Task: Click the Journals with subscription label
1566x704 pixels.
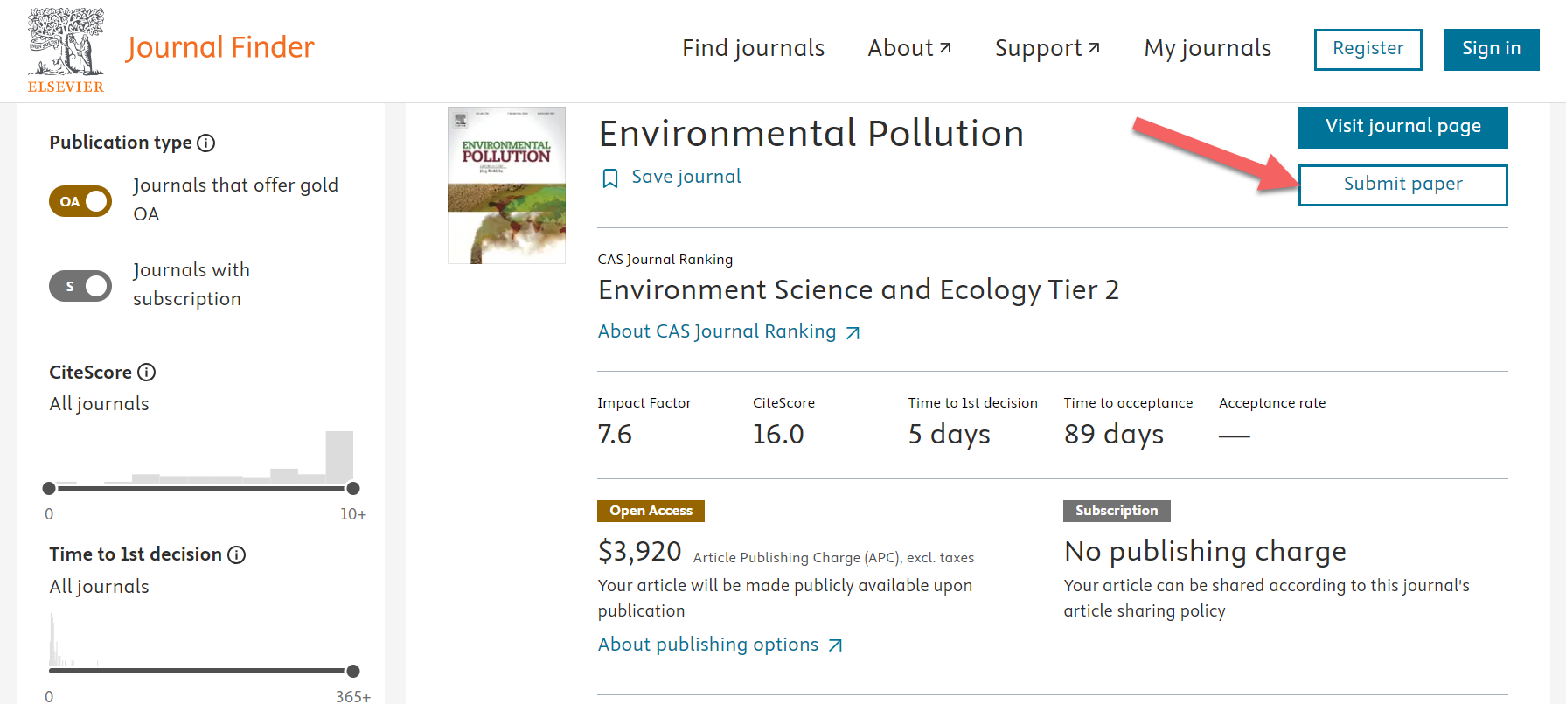Action: point(191,284)
